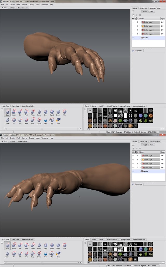The image size is (166, 267).
Task: Open the Mesh menu in top window
Action: tap(18, 5)
